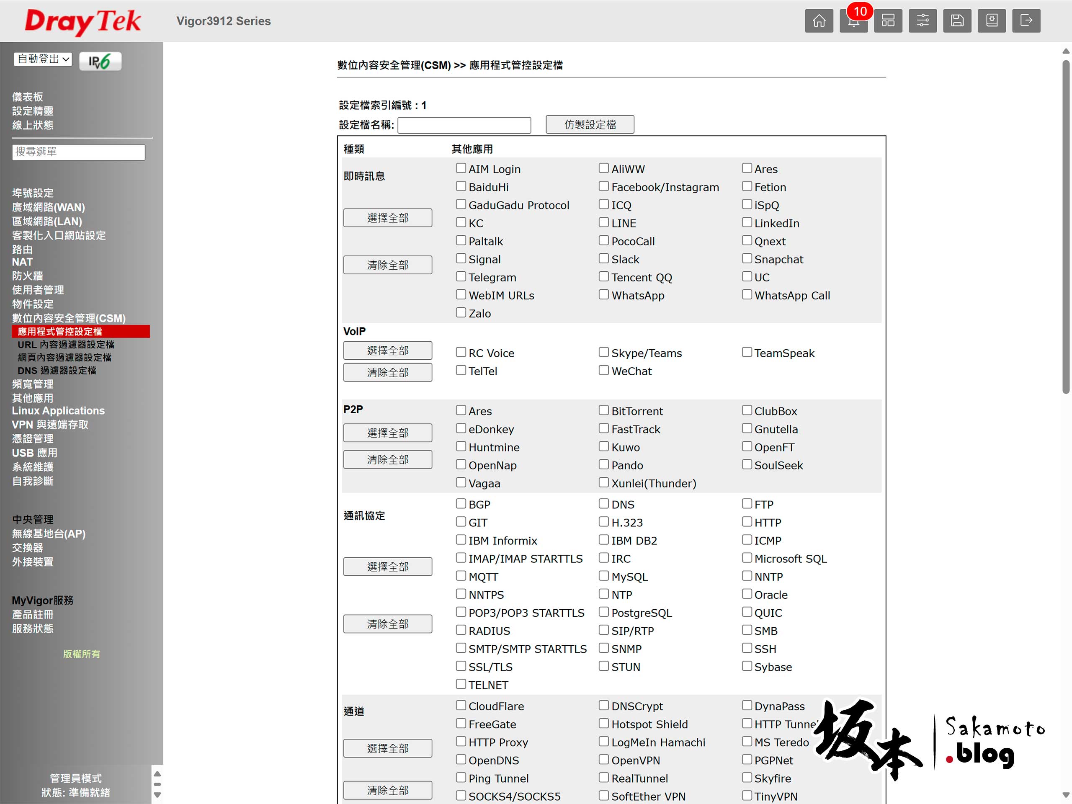
Task: Open the 自動登出 auto logout dropdown
Action: point(43,59)
